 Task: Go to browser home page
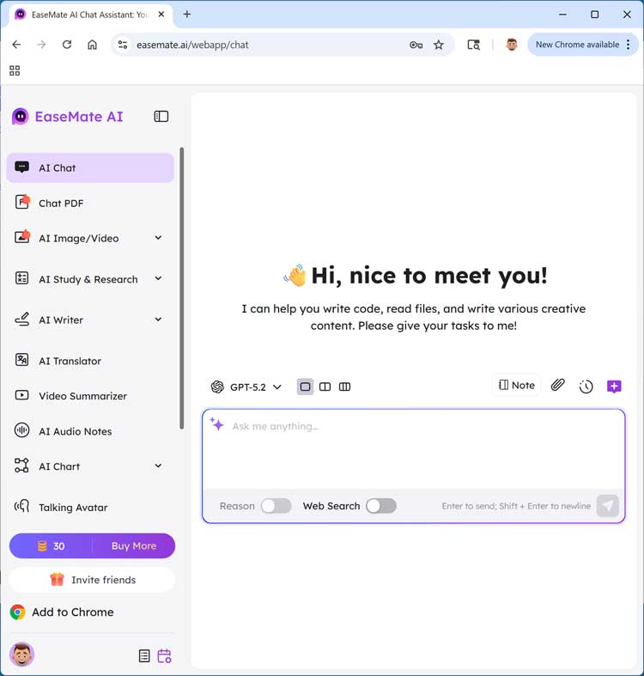[x=92, y=45]
